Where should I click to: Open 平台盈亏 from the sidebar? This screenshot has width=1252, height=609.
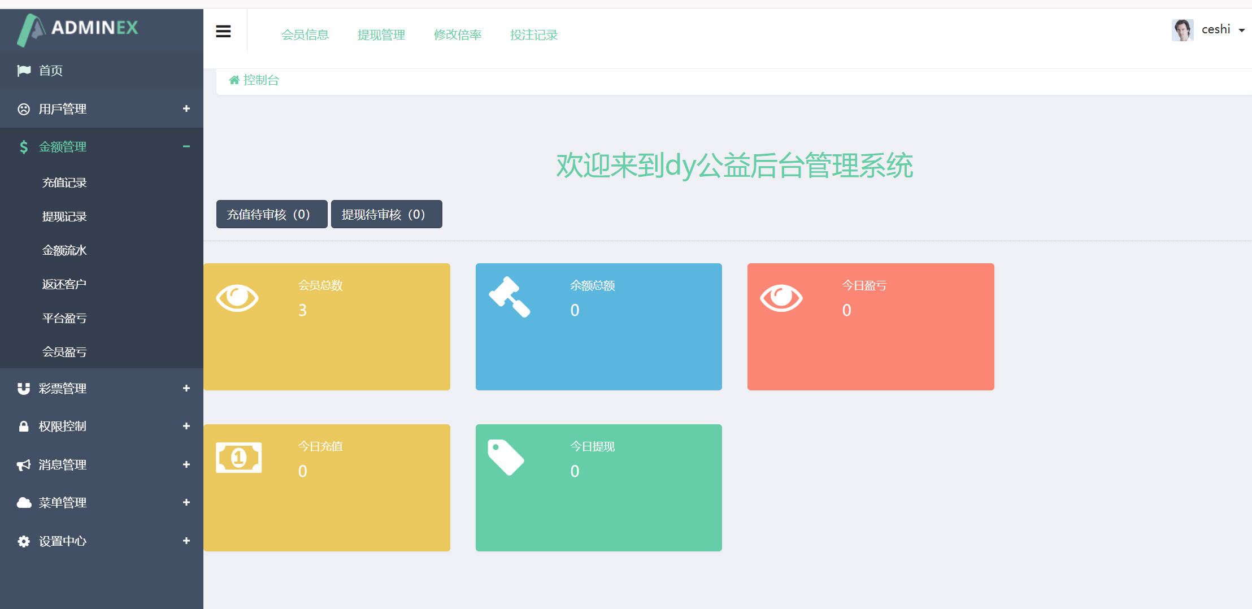[64, 318]
